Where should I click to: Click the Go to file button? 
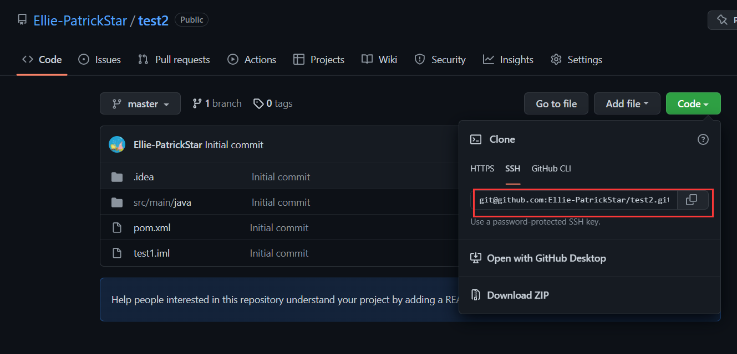point(556,103)
